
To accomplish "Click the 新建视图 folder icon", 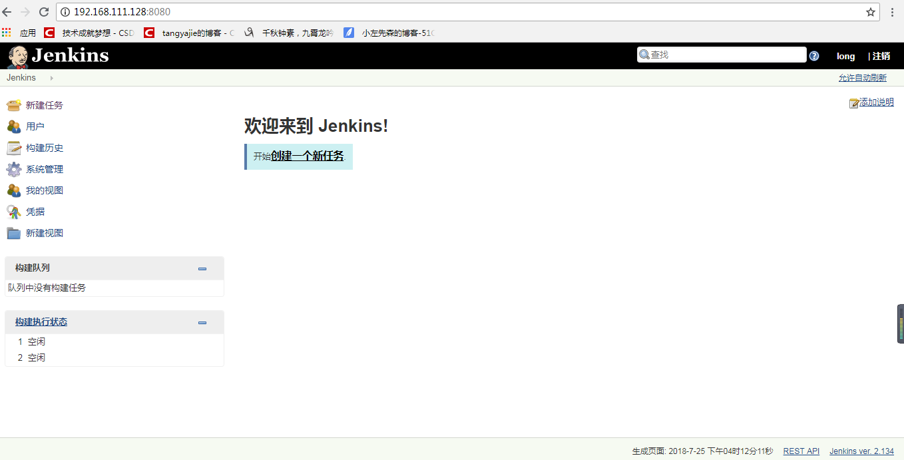I will click(14, 233).
